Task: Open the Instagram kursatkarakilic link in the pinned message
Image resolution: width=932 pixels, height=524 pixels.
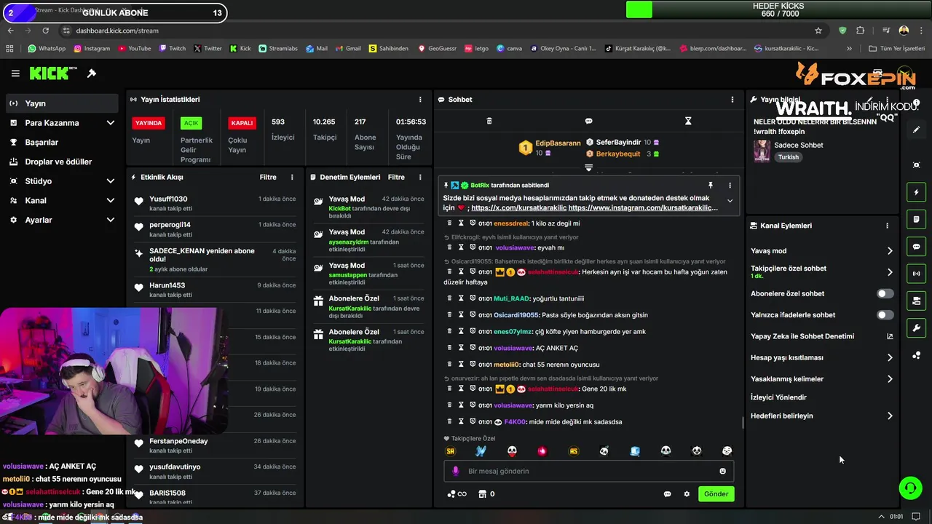Action: tap(643, 207)
